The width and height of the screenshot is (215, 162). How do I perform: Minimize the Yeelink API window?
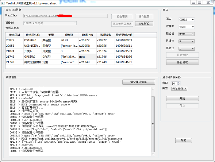[x=193, y=3]
